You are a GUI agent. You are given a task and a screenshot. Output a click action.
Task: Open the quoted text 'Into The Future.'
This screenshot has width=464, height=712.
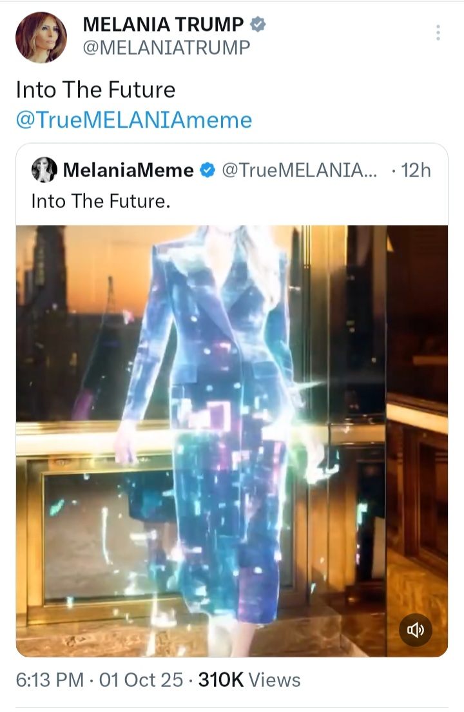coord(101,201)
